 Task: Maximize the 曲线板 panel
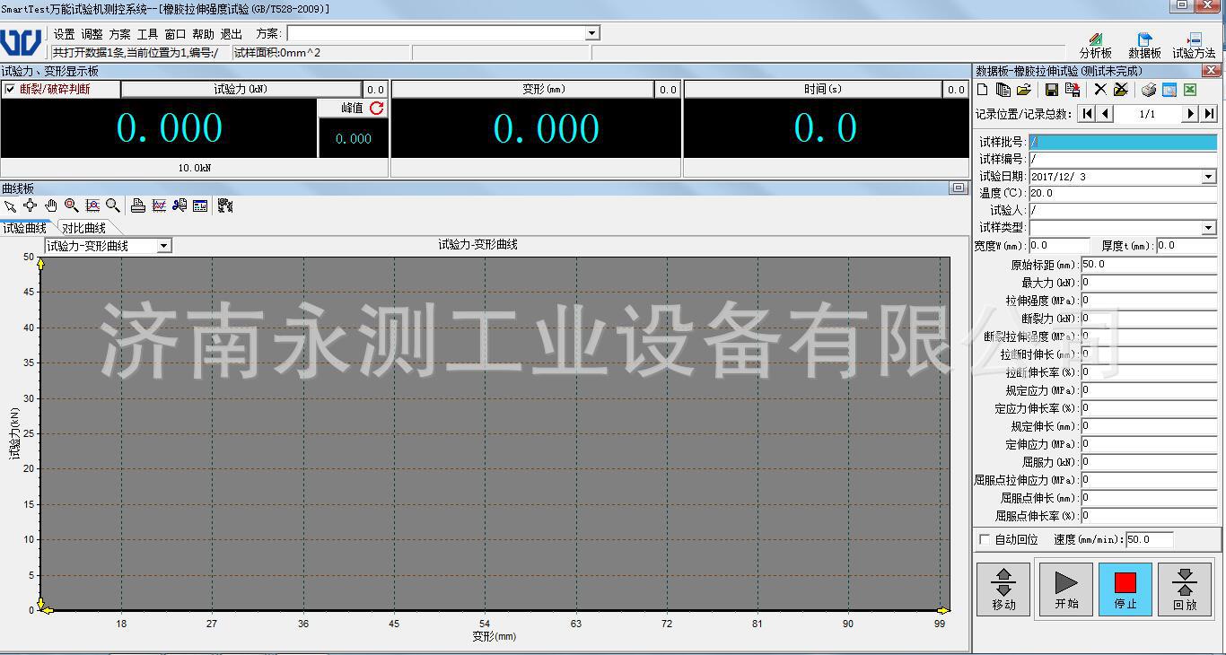click(959, 188)
